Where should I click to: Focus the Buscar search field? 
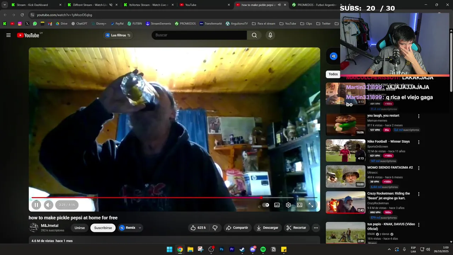199,35
